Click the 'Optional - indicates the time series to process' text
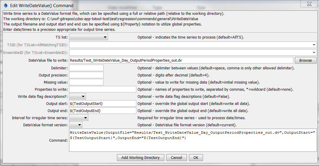Viewport: 319px width, 166px height. tap(190, 37)
